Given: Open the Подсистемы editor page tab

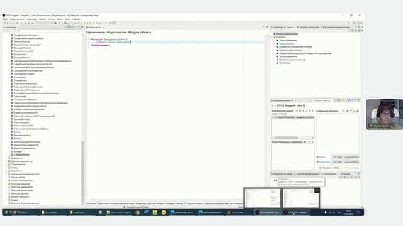Looking at the screenshot, I should tap(103, 203).
